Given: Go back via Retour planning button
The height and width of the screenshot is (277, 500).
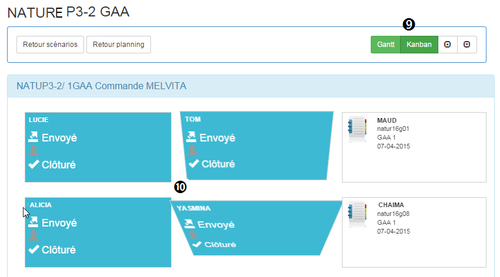Looking at the screenshot, I should point(119,45).
